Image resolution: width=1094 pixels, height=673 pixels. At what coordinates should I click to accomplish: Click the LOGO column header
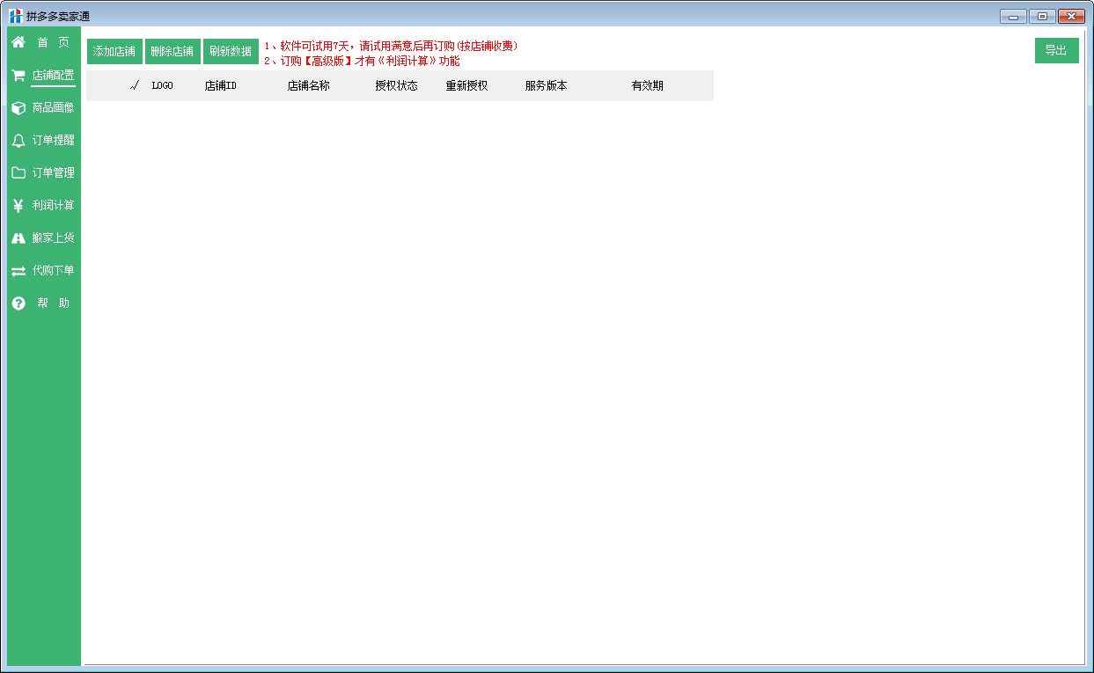[163, 86]
